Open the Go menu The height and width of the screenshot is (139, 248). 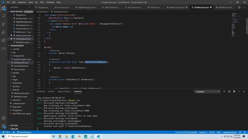pos(36,2)
